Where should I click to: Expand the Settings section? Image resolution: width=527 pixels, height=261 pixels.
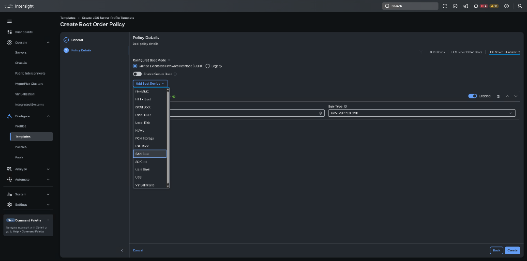pyautogui.click(x=48, y=204)
